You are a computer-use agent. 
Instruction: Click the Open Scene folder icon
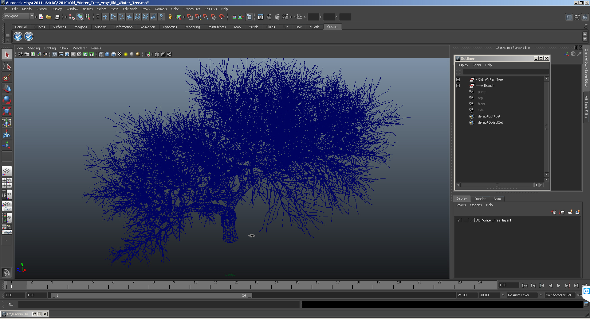49,17
